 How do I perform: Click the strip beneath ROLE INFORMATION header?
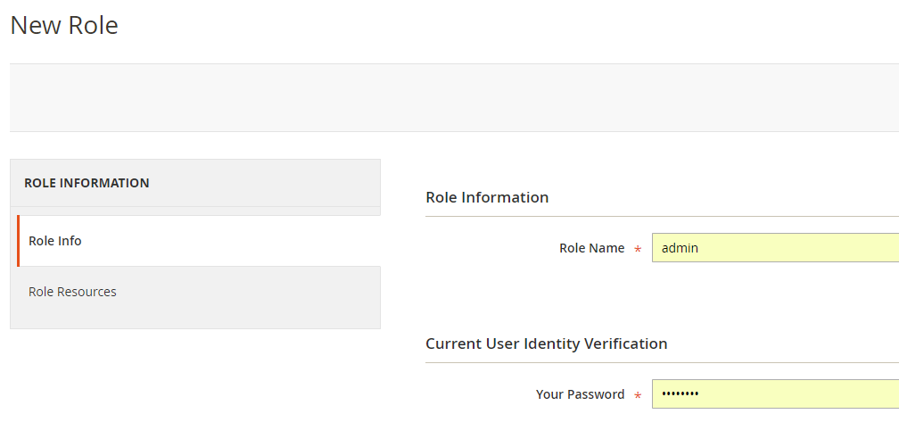pos(194,211)
